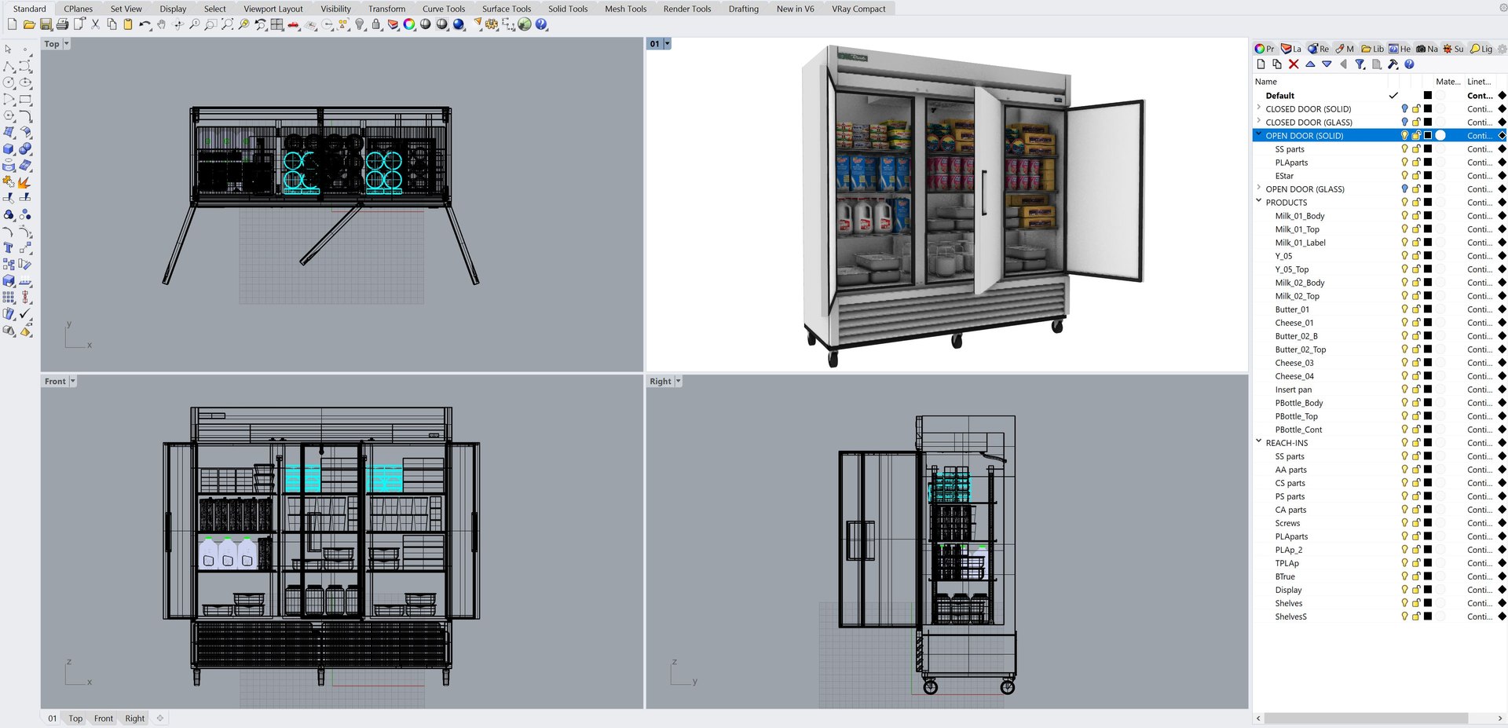
Task: Collapse the PRODUCTS layer group
Action: pos(1259,202)
